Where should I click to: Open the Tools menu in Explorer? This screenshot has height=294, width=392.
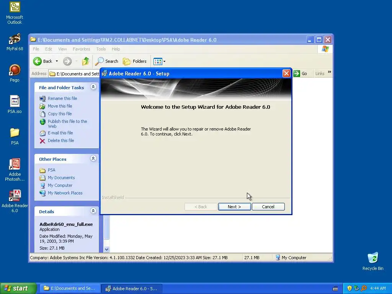101,49
